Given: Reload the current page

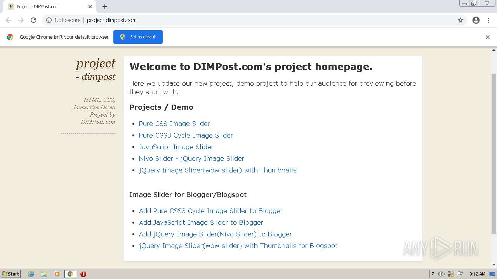Looking at the screenshot, I should click(x=33, y=20).
